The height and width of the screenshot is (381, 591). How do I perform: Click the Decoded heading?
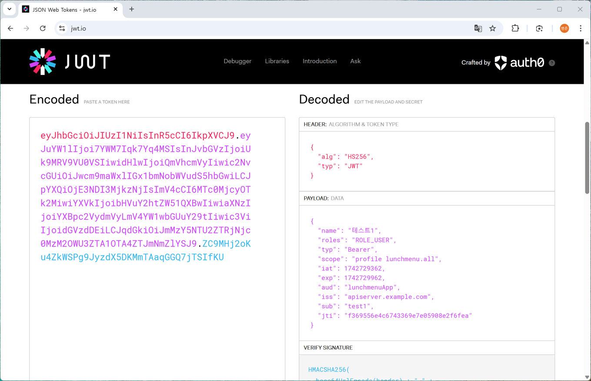click(x=324, y=99)
